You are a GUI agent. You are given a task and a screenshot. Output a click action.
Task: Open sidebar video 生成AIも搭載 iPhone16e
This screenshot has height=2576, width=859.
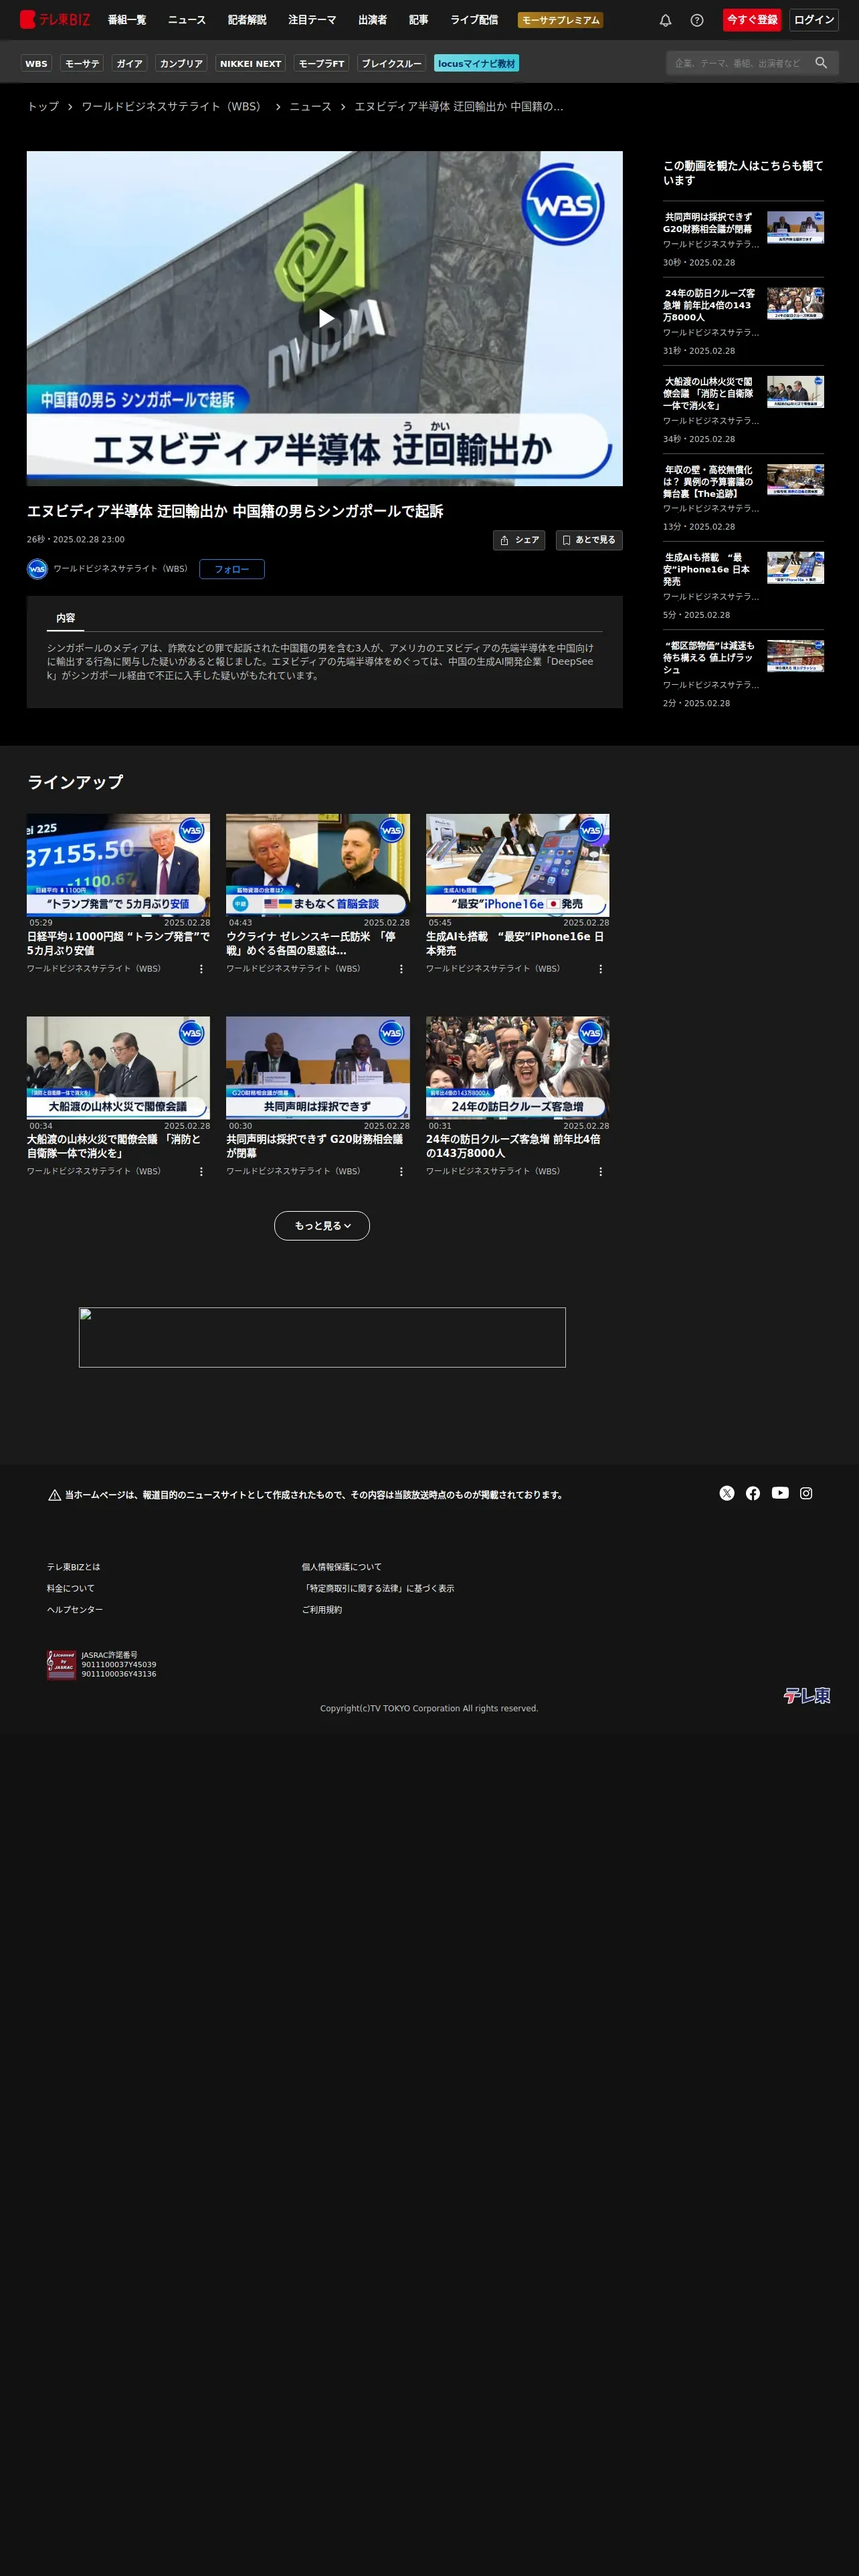(x=795, y=568)
